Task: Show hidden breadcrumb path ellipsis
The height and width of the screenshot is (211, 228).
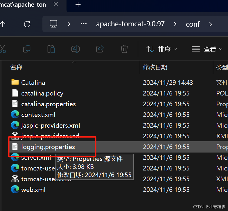Action: [x=84, y=24]
